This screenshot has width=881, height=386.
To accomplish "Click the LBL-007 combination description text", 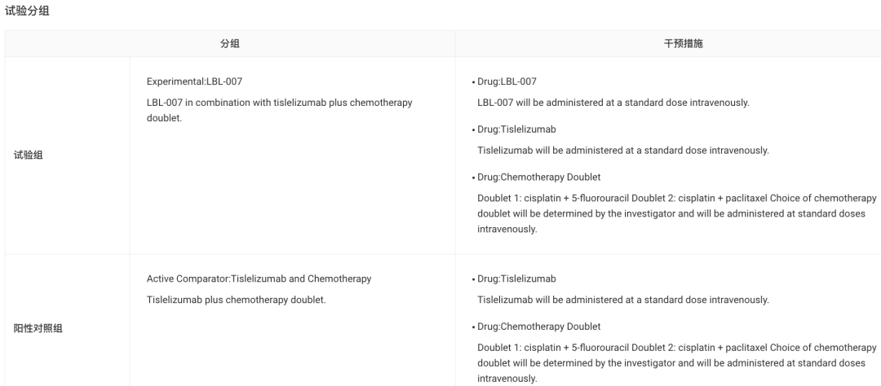I will pos(279,111).
